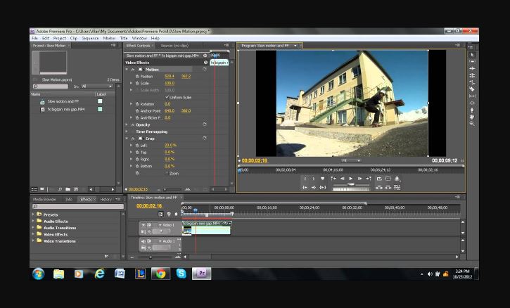
Task: Expand the Presets folder in Effects
Action: click(33, 214)
